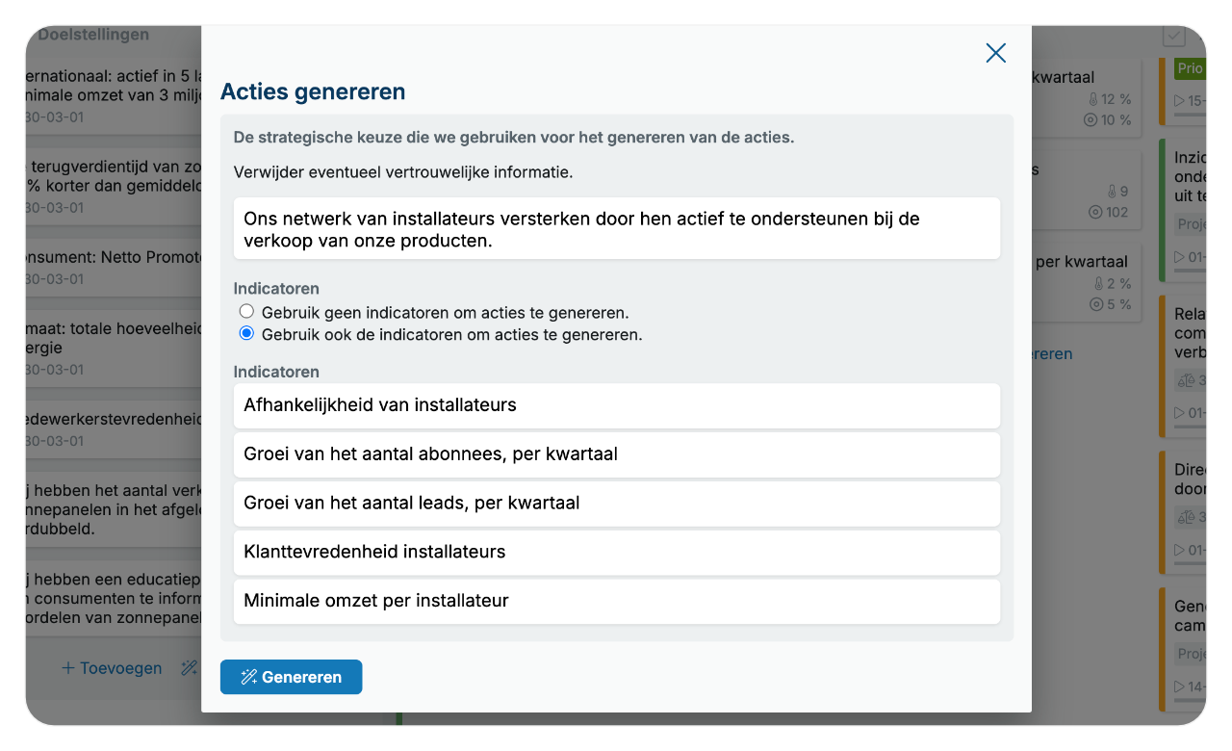Screen dimensions: 1232x751
Task: Click indicator 'Minimale omzet per installateur'
Action: pos(617,601)
